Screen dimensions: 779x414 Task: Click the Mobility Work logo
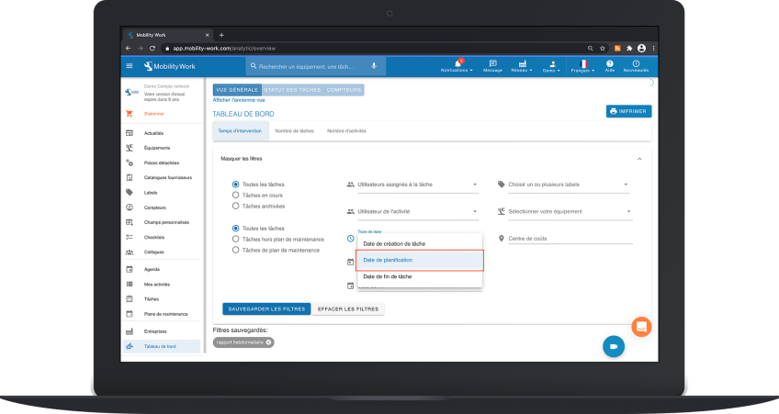169,66
